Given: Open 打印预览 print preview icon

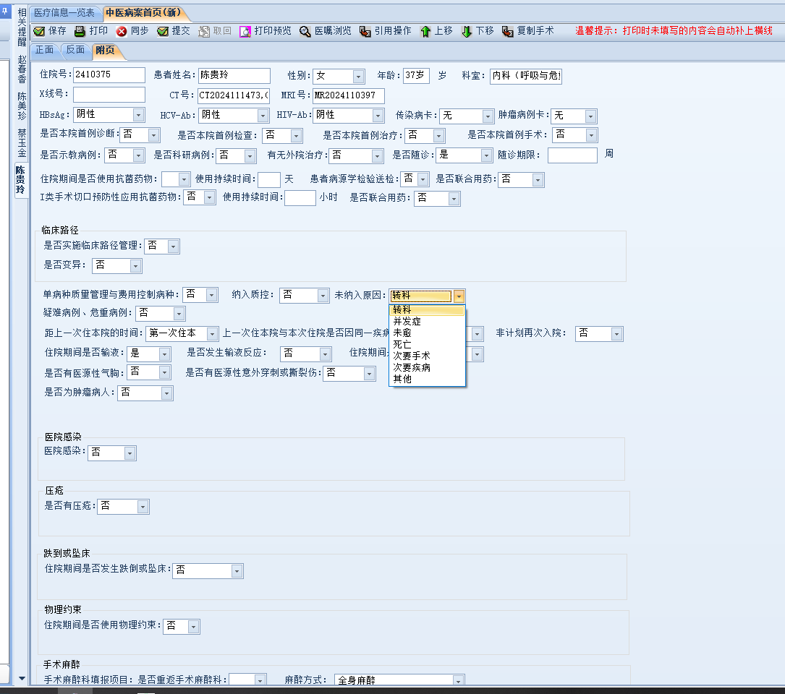Looking at the screenshot, I should pyautogui.click(x=245, y=31).
